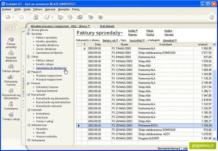Open the Pomoc menu
218x151 pixels.
pos(76,9)
